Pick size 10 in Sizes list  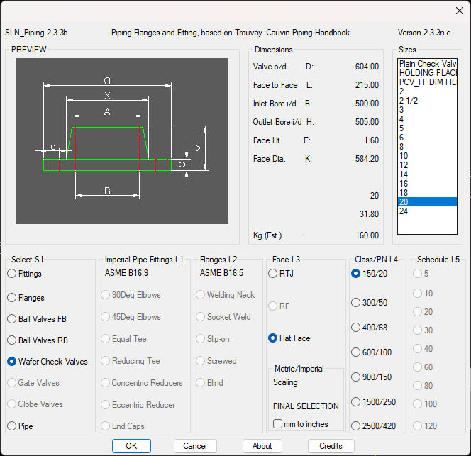(x=427, y=156)
